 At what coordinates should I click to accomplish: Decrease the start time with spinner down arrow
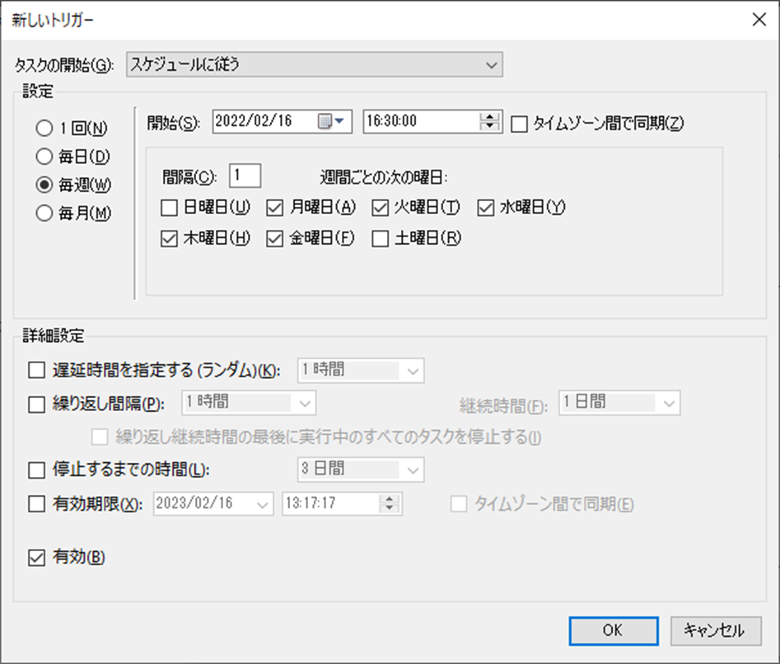click(490, 126)
